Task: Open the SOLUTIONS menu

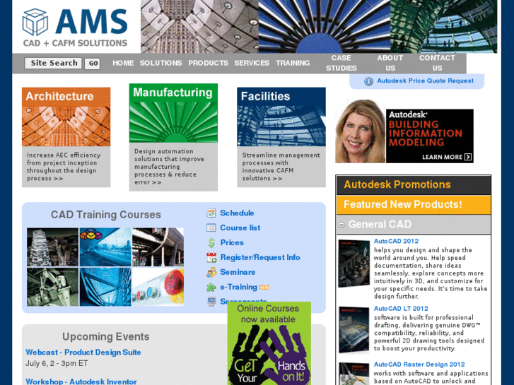Action: pyautogui.click(x=160, y=63)
